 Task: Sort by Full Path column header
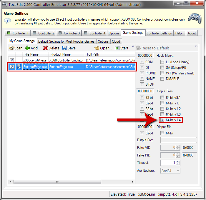coord(110,54)
